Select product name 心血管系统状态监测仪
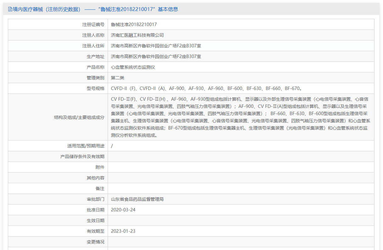The width and height of the screenshot is (383, 250). pos(133,67)
